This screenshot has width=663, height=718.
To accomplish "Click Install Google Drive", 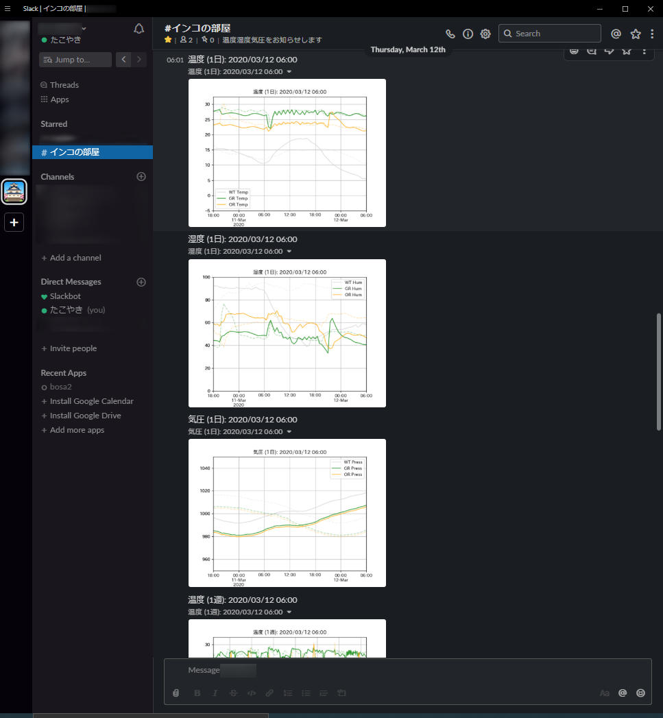I will (81, 416).
